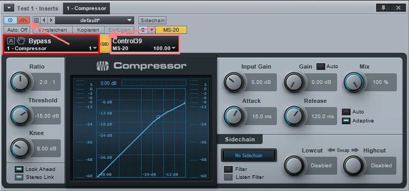
Task: Click the Lowcut Disabled value field
Action: coord(321,166)
